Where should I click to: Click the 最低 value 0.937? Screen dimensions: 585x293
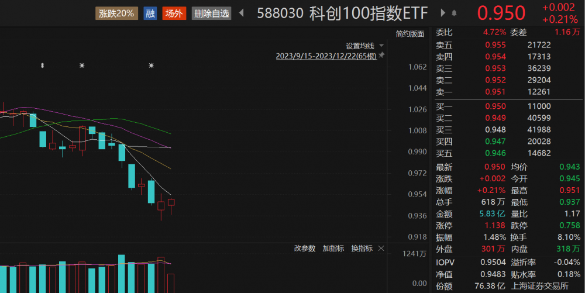(569, 202)
